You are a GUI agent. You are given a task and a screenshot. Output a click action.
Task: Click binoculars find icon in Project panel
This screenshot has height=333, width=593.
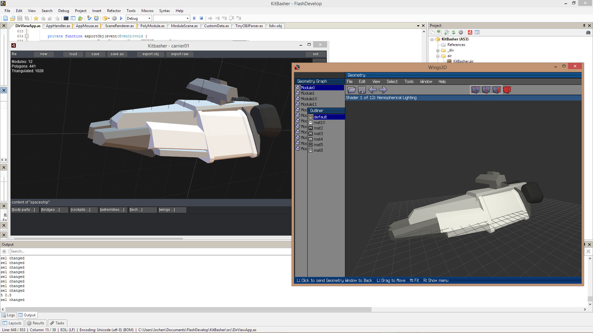click(x=588, y=32)
